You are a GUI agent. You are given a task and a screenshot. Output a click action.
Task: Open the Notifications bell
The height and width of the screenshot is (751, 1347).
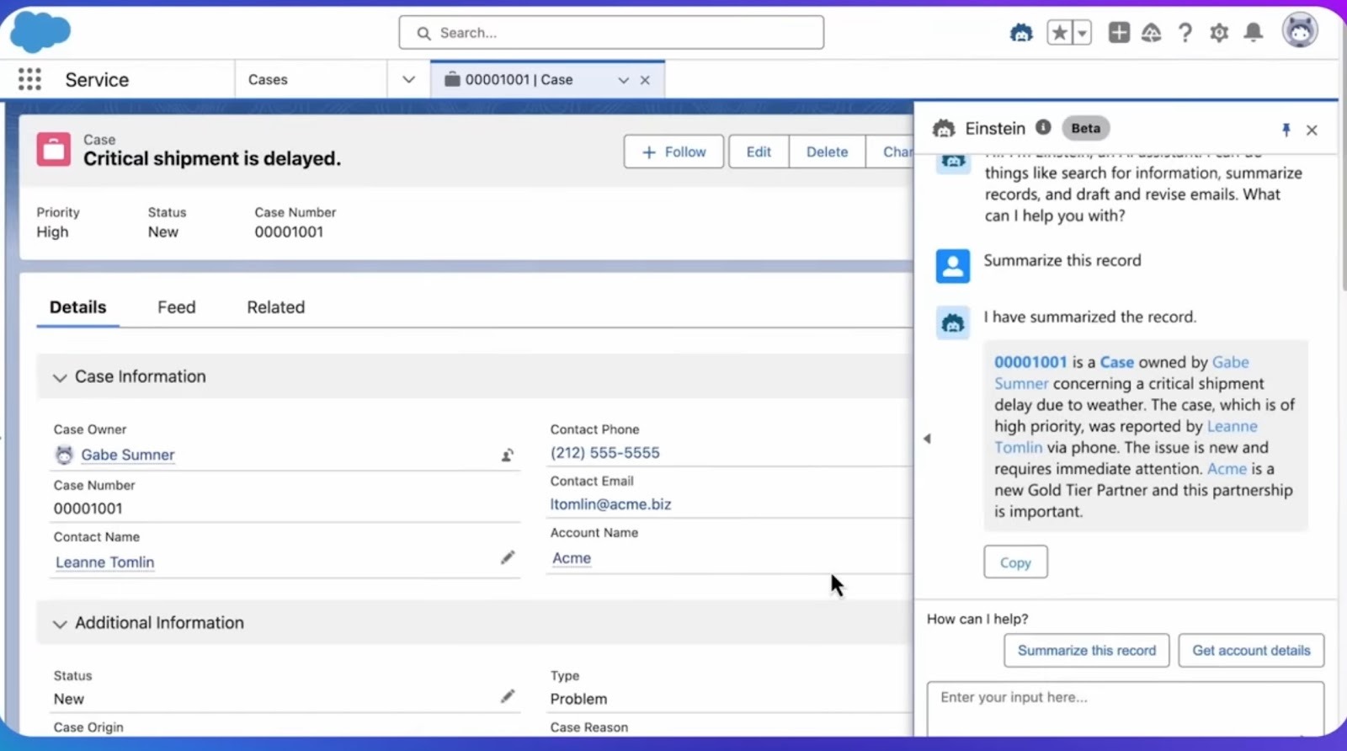point(1254,33)
